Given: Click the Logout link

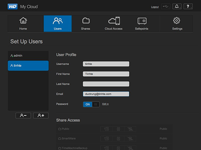Looking at the screenshot, I should coord(155,7).
